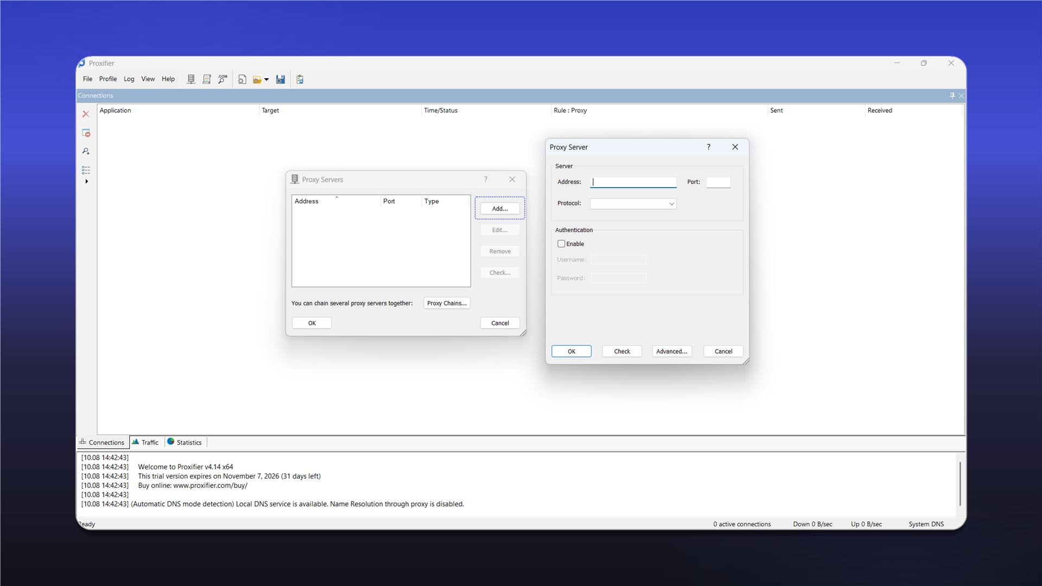Open the File menu
The width and height of the screenshot is (1042, 586).
click(x=87, y=79)
